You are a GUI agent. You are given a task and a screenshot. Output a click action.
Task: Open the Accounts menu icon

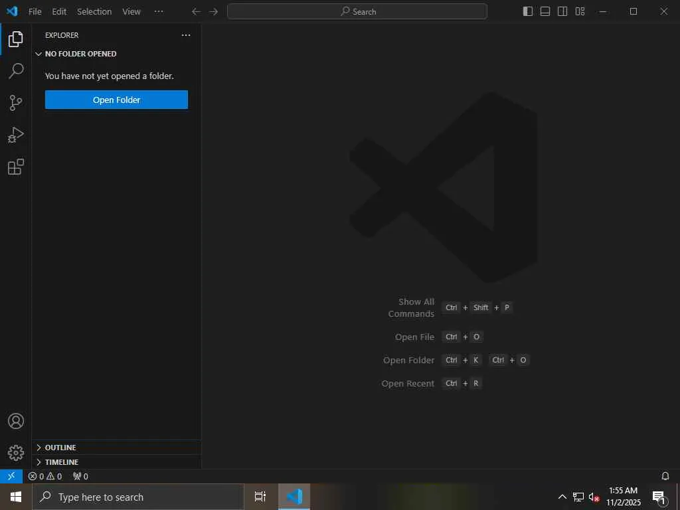[x=16, y=421]
